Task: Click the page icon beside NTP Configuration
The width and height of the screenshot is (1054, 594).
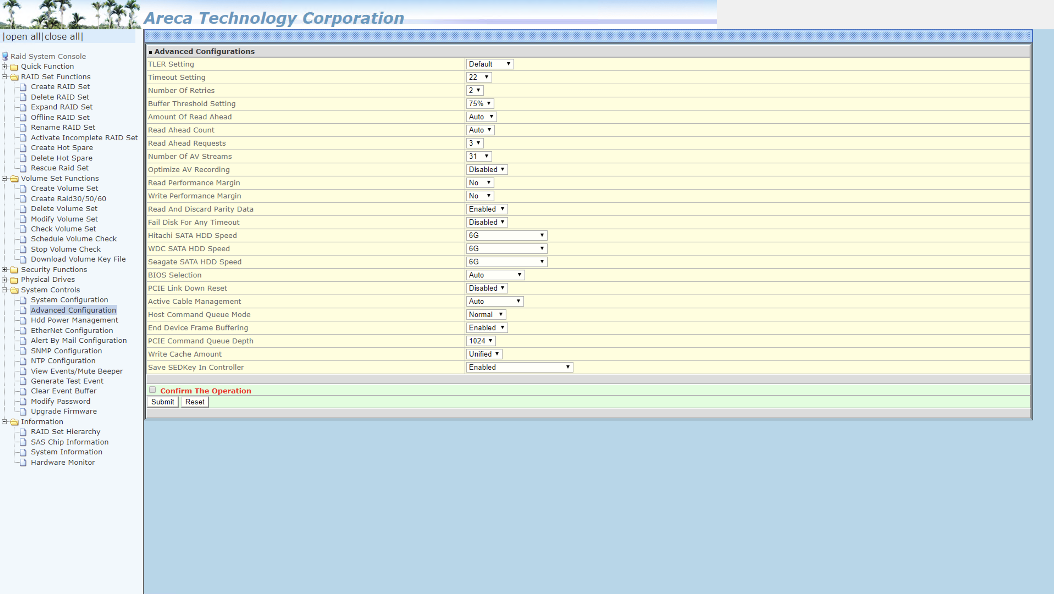Action: click(23, 361)
